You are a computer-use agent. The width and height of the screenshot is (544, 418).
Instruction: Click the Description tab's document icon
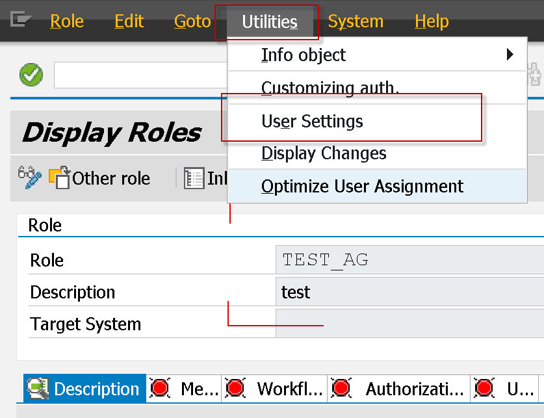(37, 388)
